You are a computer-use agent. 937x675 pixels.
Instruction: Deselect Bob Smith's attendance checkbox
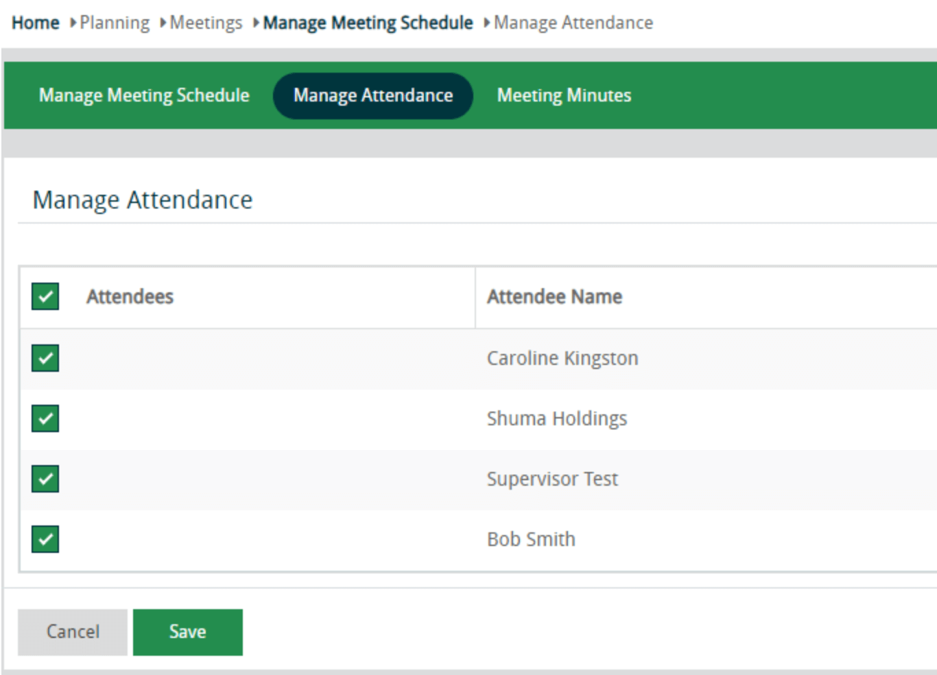(x=45, y=539)
